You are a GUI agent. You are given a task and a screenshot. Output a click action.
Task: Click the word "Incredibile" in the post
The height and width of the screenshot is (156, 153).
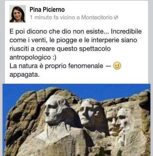tap(126, 32)
